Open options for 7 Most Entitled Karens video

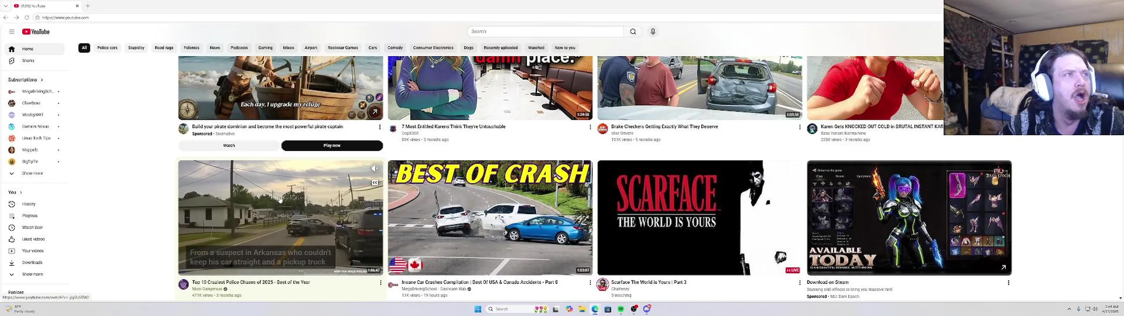[590, 127]
